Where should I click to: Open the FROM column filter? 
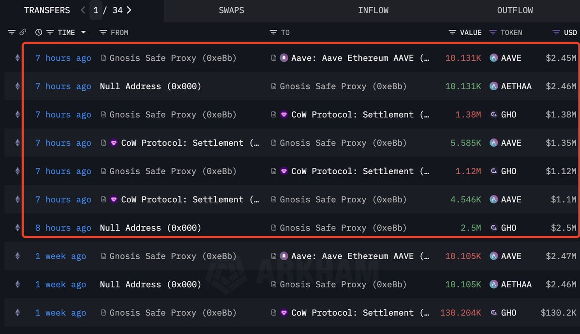pyautogui.click(x=103, y=32)
